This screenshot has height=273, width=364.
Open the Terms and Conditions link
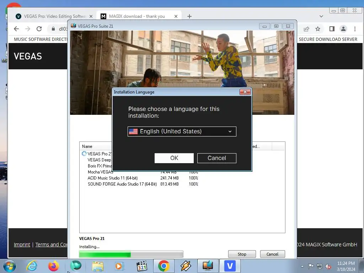tap(51, 245)
